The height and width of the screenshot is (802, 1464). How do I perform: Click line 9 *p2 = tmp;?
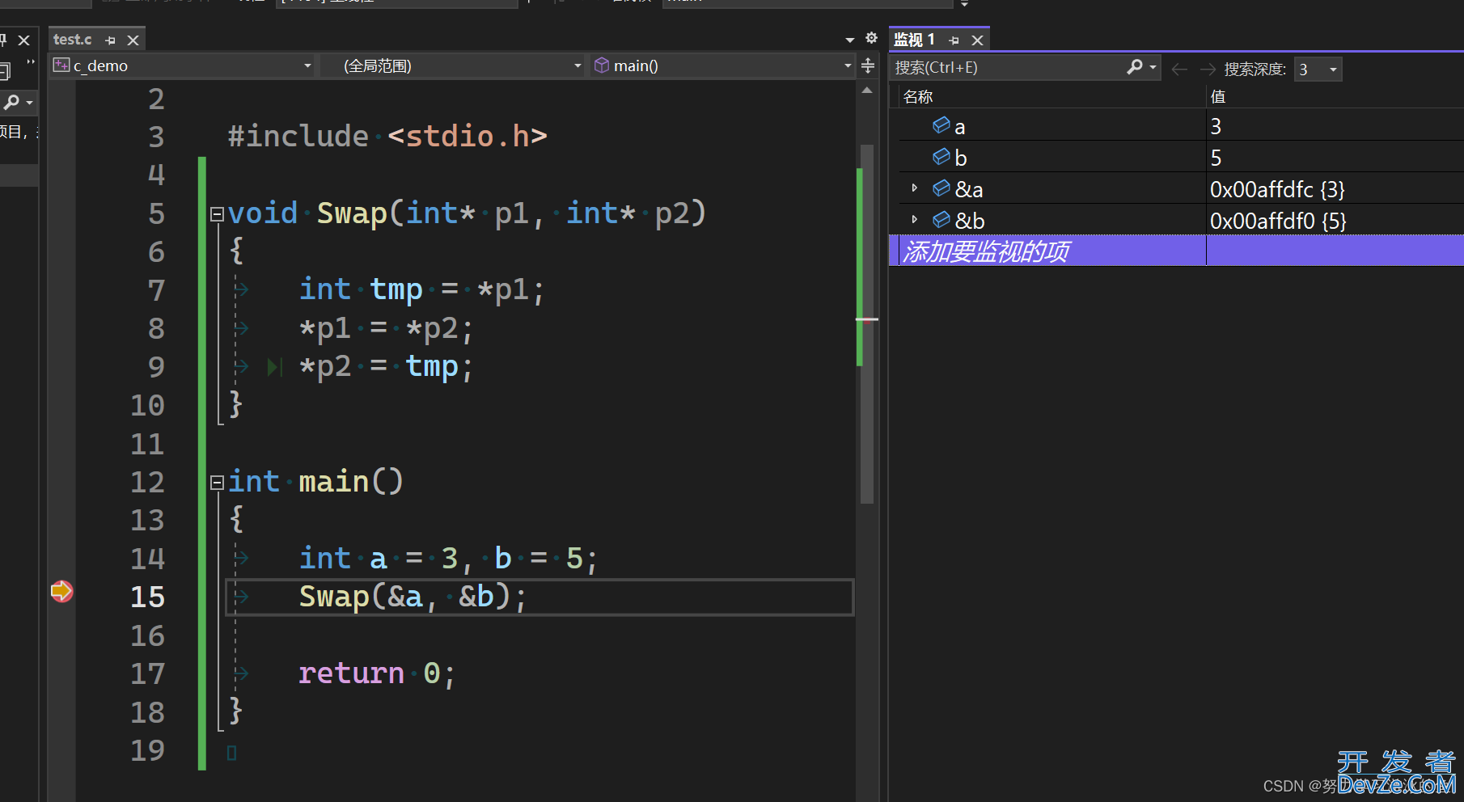[386, 367]
